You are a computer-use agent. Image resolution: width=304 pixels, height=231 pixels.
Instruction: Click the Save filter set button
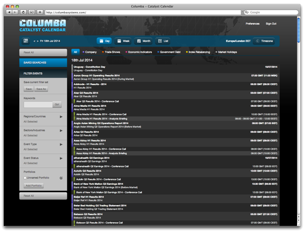29,89
